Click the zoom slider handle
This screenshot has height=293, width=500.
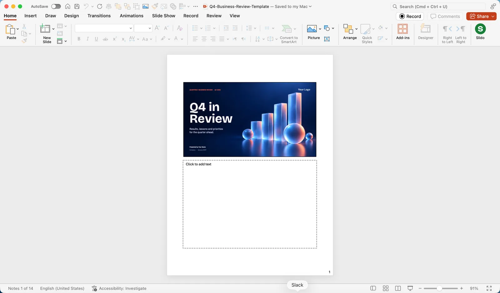coord(439,289)
